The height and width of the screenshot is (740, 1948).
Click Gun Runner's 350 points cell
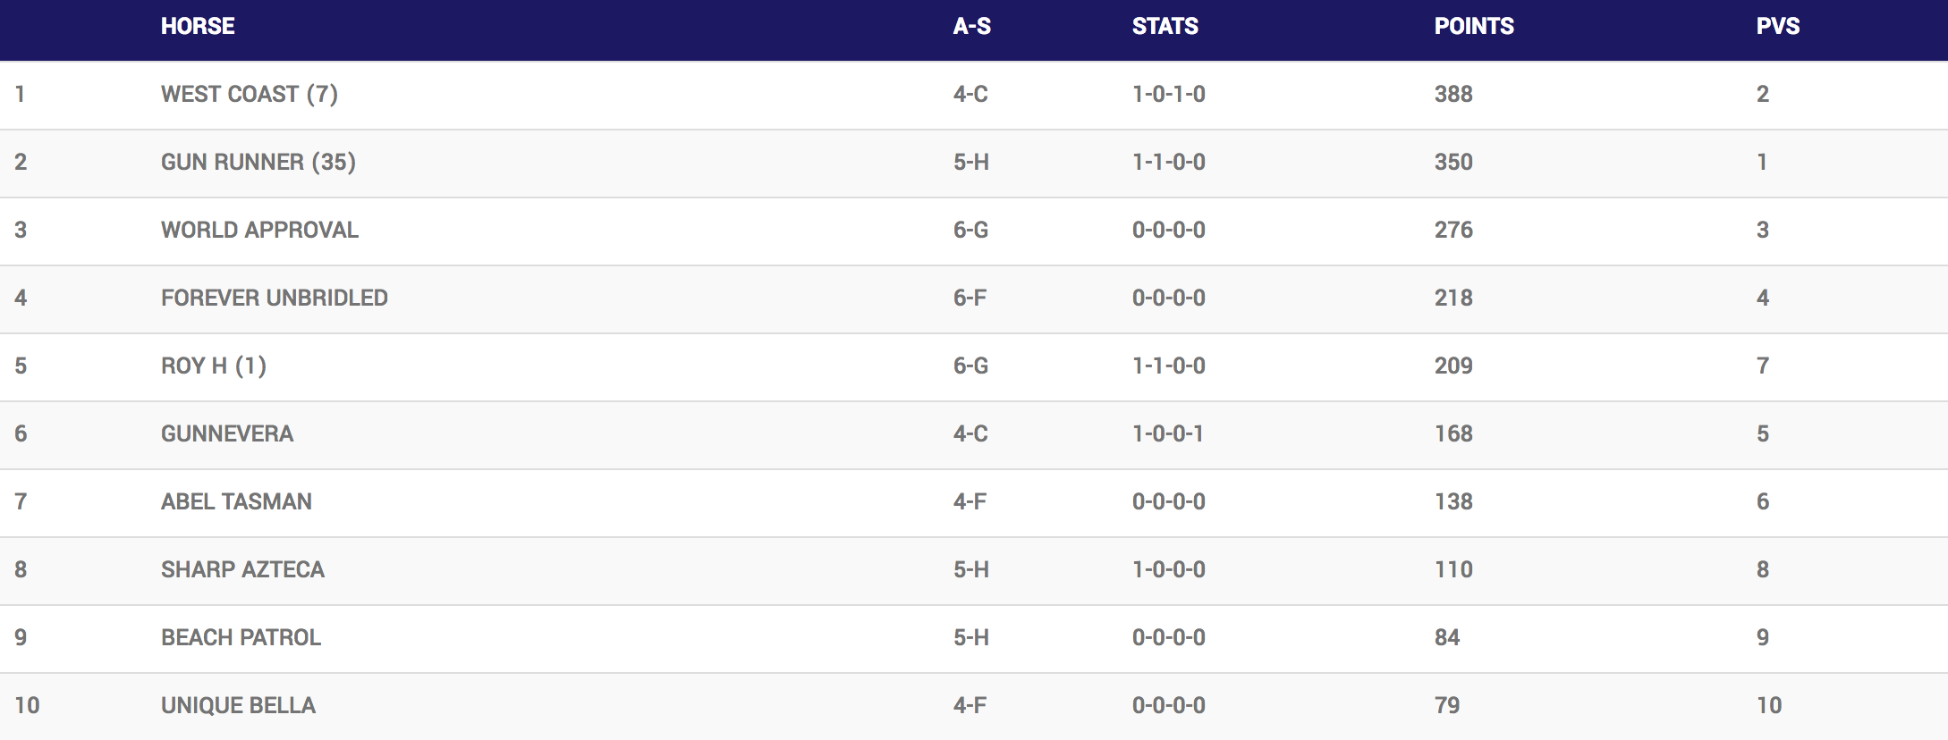tap(1453, 163)
